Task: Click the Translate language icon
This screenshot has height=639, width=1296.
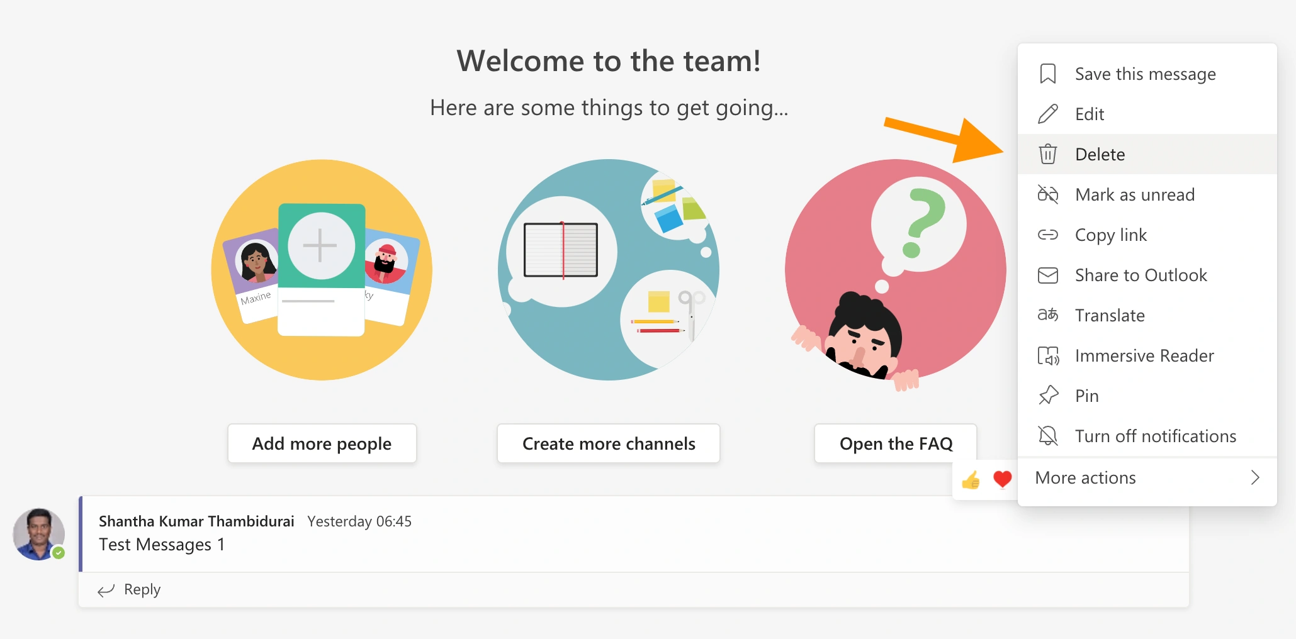Action: 1048,314
